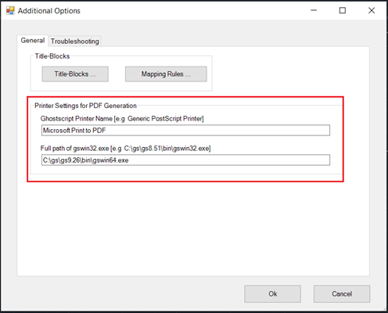Switch to the Troubleshooting tab

point(74,41)
